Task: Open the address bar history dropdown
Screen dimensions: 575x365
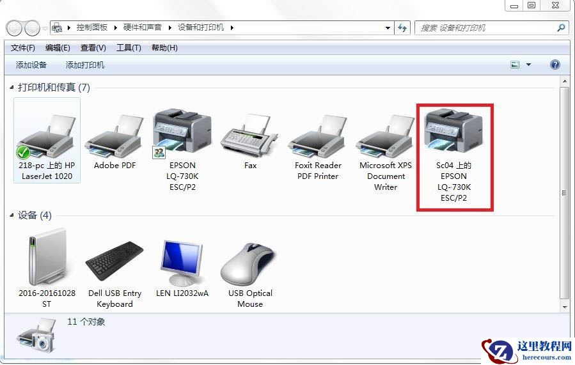Action: pos(388,27)
